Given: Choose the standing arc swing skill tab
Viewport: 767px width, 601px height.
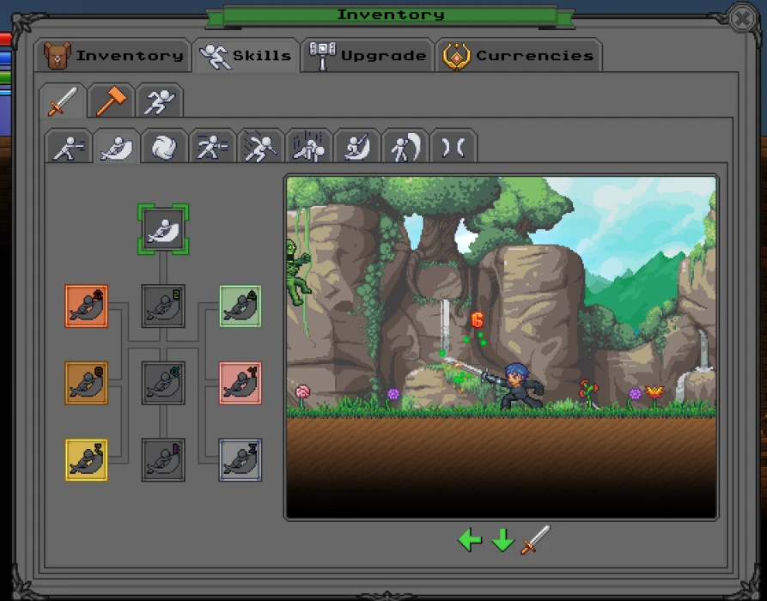Looking at the screenshot, I should click(405, 146).
